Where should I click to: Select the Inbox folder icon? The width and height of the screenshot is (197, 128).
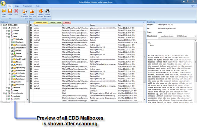tap(15, 54)
